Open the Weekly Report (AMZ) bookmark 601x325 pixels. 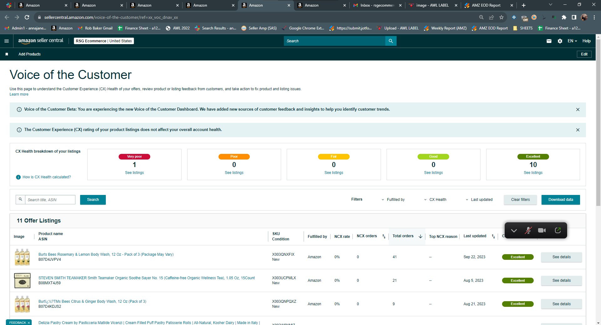(x=445, y=28)
